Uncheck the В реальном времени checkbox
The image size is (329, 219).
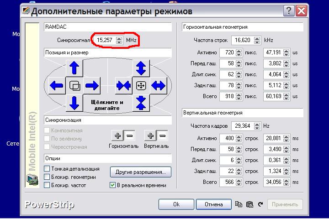[x=112, y=185]
